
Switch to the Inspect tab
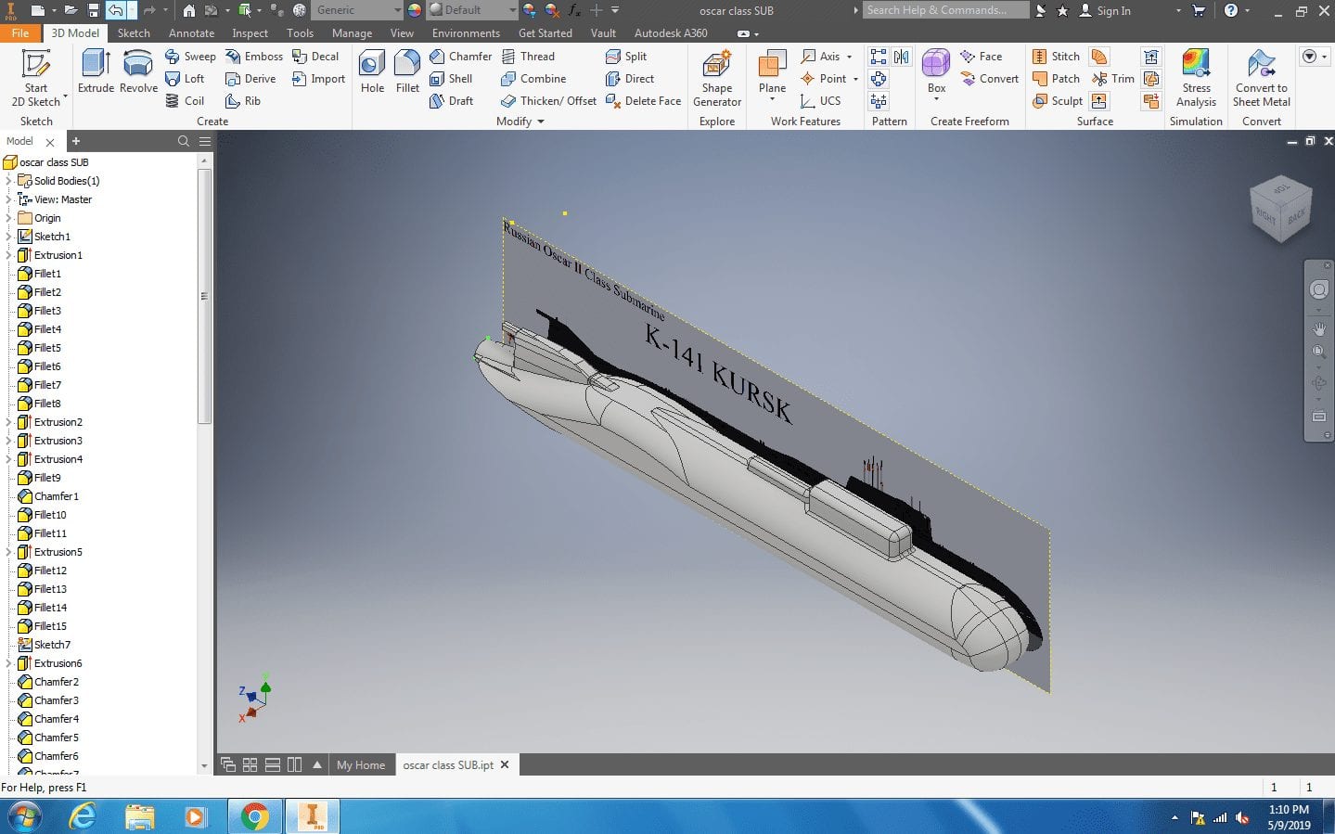(250, 32)
